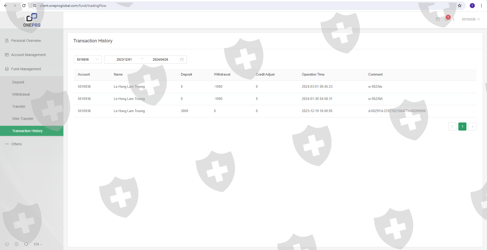Screen dimensions: 487x250
Task: Expand the Account Management menu
Action: (32, 55)
